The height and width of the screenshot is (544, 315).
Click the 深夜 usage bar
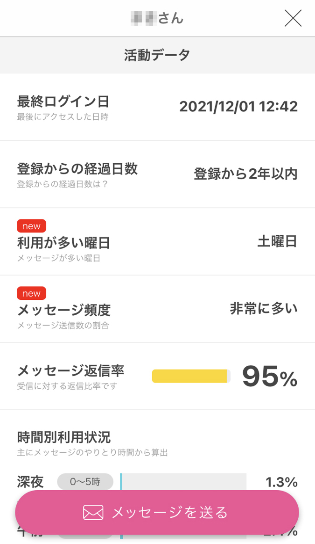tap(183, 481)
